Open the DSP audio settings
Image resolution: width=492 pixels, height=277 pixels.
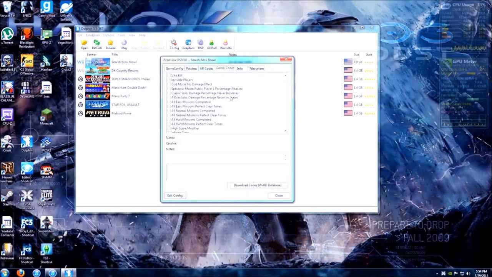pos(201,45)
